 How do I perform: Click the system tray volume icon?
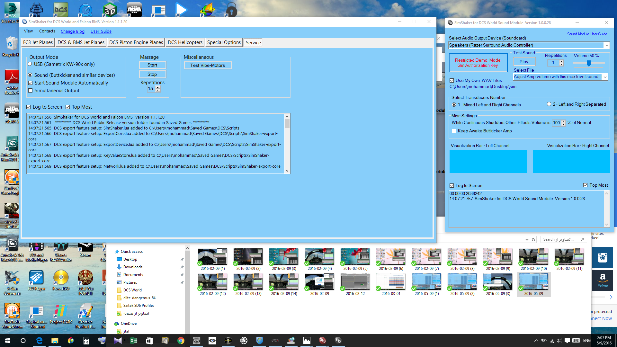559,341
